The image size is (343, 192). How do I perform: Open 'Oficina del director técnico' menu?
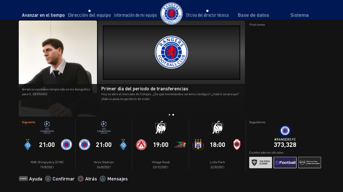tap(207, 15)
